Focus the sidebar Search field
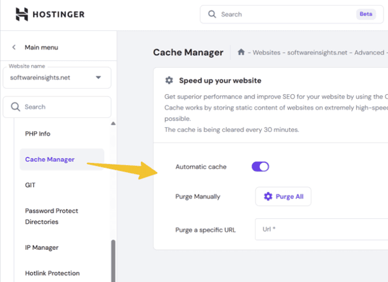This screenshot has height=282, width=388. point(57,107)
